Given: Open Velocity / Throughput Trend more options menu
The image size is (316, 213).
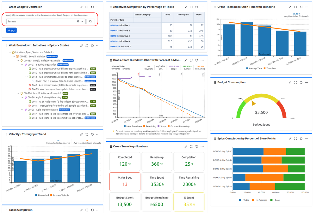Looking at the screenshot, I should coord(98,134).
